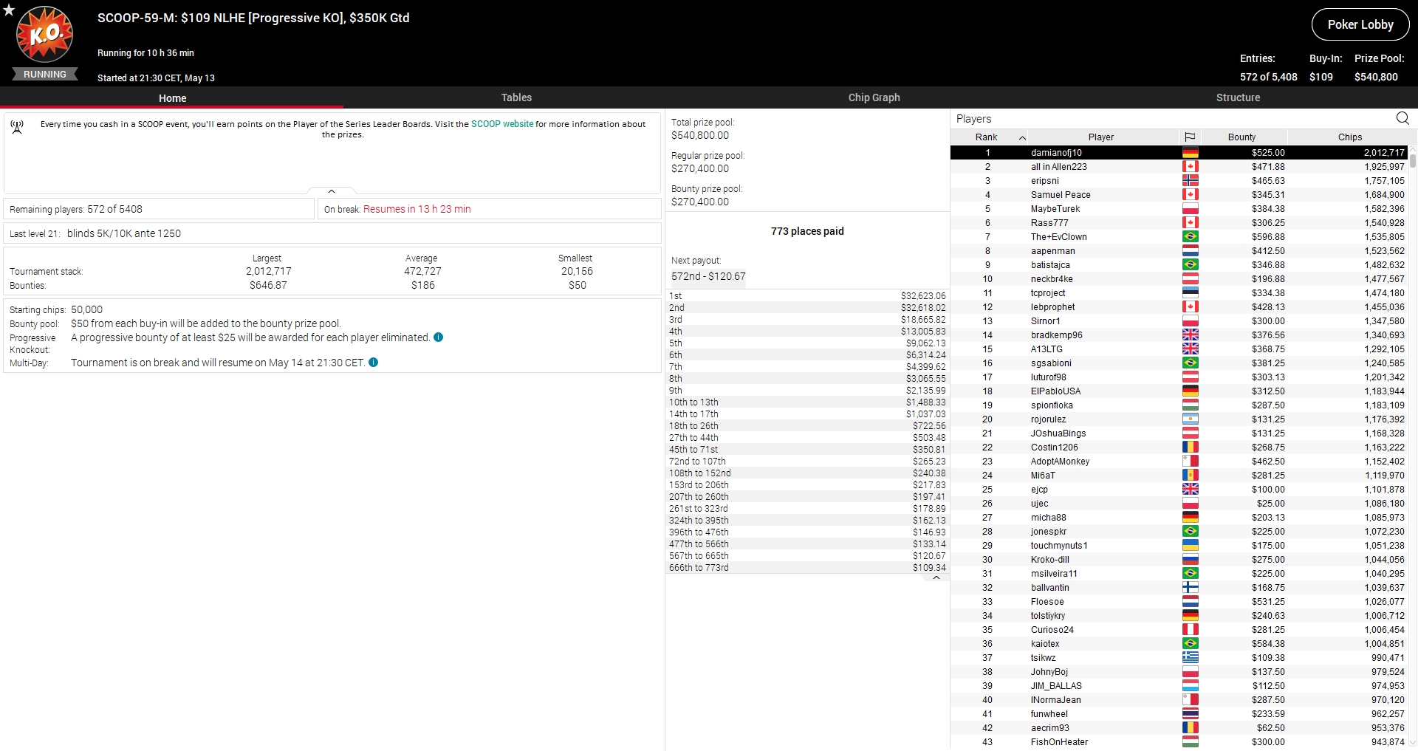Select player row Samuel Peace

click(1179, 195)
